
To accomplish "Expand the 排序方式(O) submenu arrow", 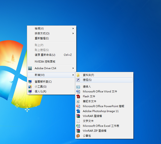I will tap(73, 33).
